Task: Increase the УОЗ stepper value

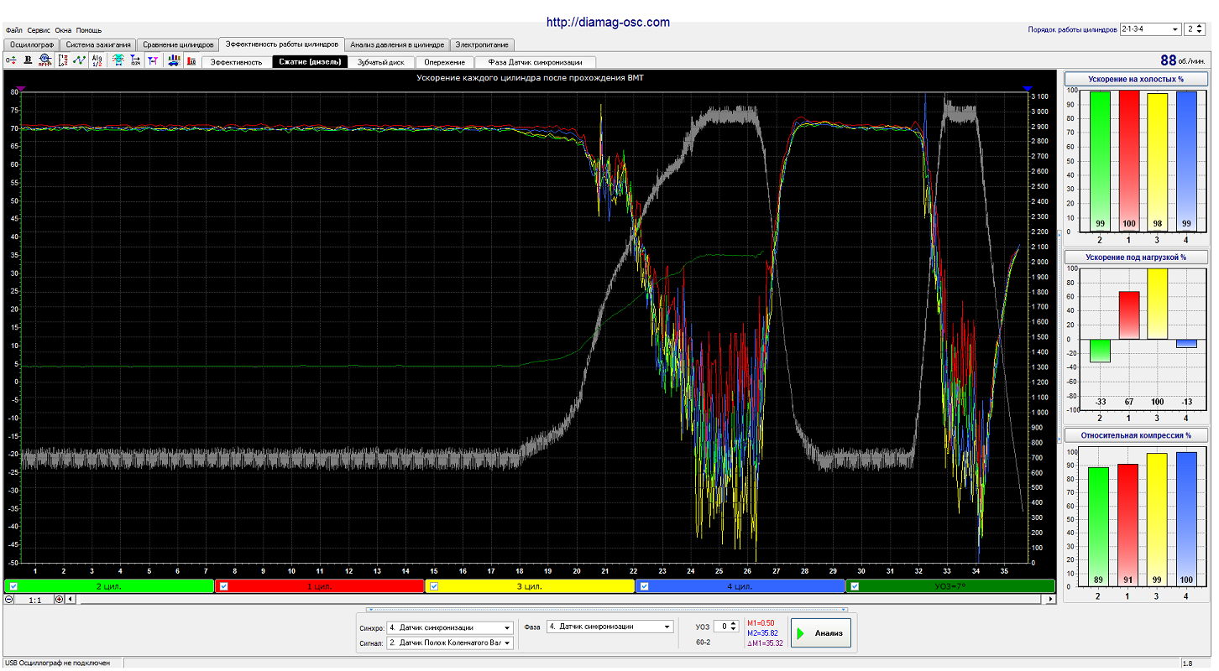Action: click(733, 623)
